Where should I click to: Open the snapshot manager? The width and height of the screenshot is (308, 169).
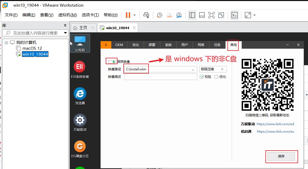click(179, 15)
